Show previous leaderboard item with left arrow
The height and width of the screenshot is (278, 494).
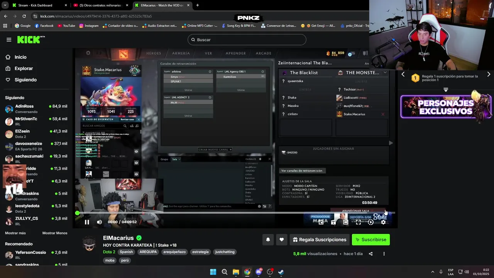coord(403,74)
